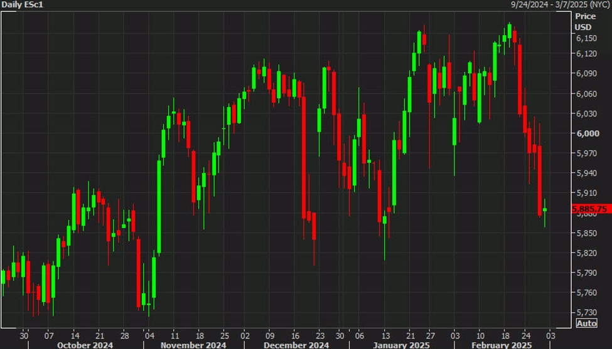612x349 pixels.
Task: Click the highest green candle in mid-February
Action: 509,33
